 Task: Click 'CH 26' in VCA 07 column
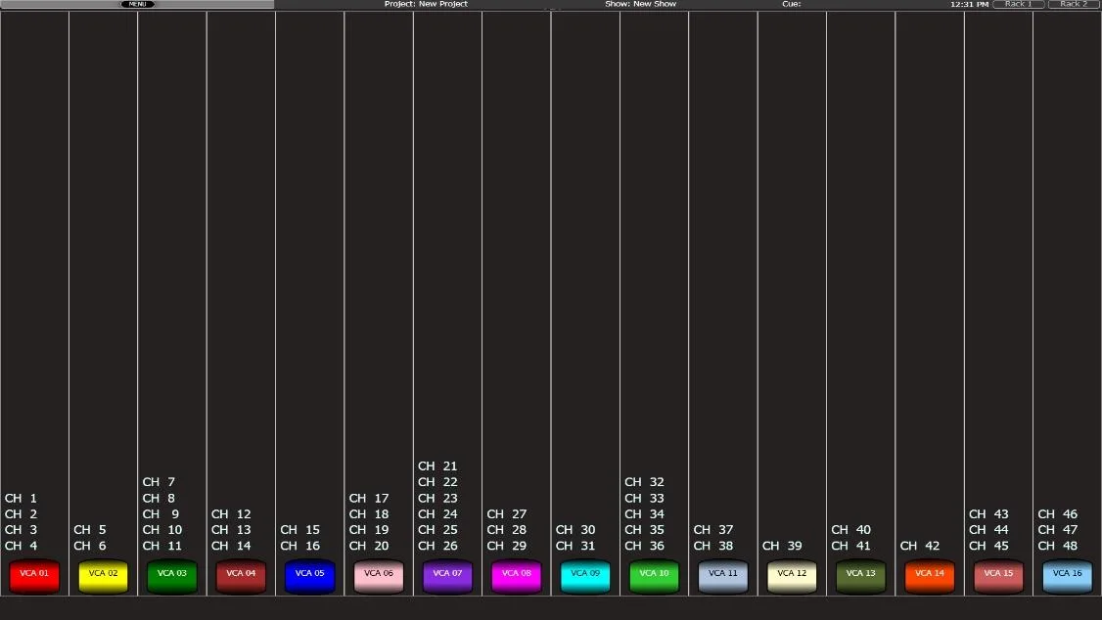coord(437,546)
